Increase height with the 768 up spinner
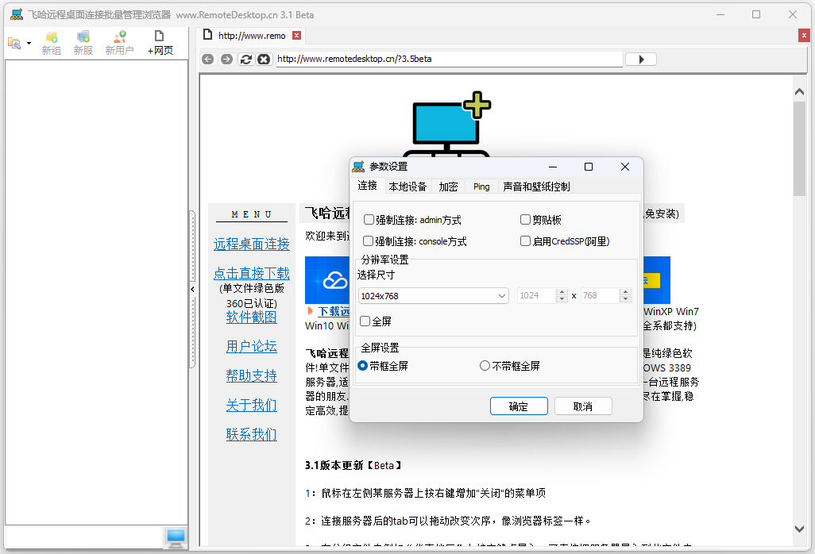Viewport: 815px width, 554px height. 626,292
